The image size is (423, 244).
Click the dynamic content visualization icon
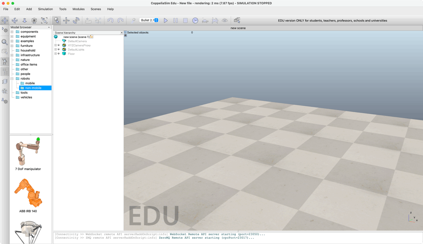pyautogui.click(x=133, y=20)
